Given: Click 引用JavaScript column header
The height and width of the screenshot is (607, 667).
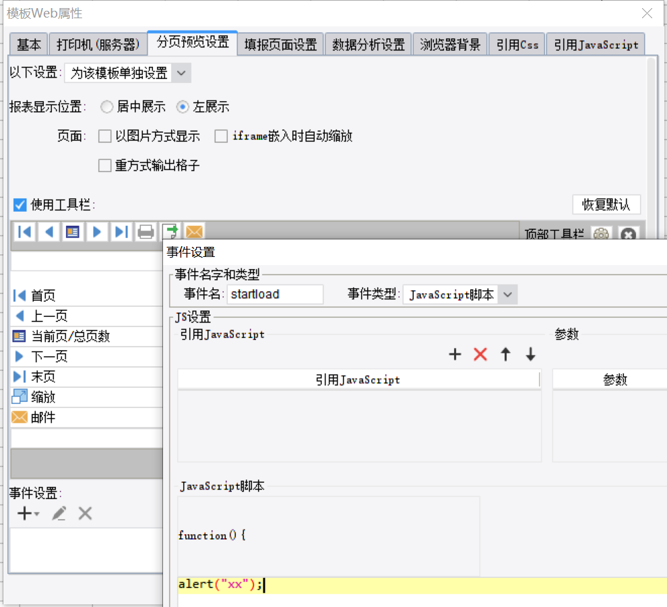Looking at the screenshot, I should point(358,380).
